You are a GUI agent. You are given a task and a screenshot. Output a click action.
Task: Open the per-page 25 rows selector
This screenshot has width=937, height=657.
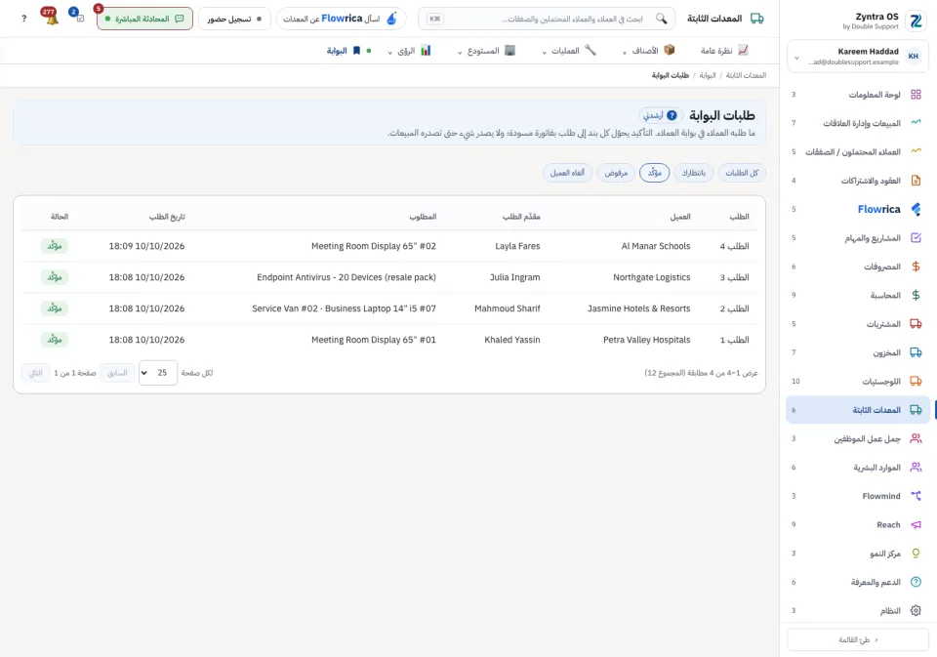coord(158,373)
